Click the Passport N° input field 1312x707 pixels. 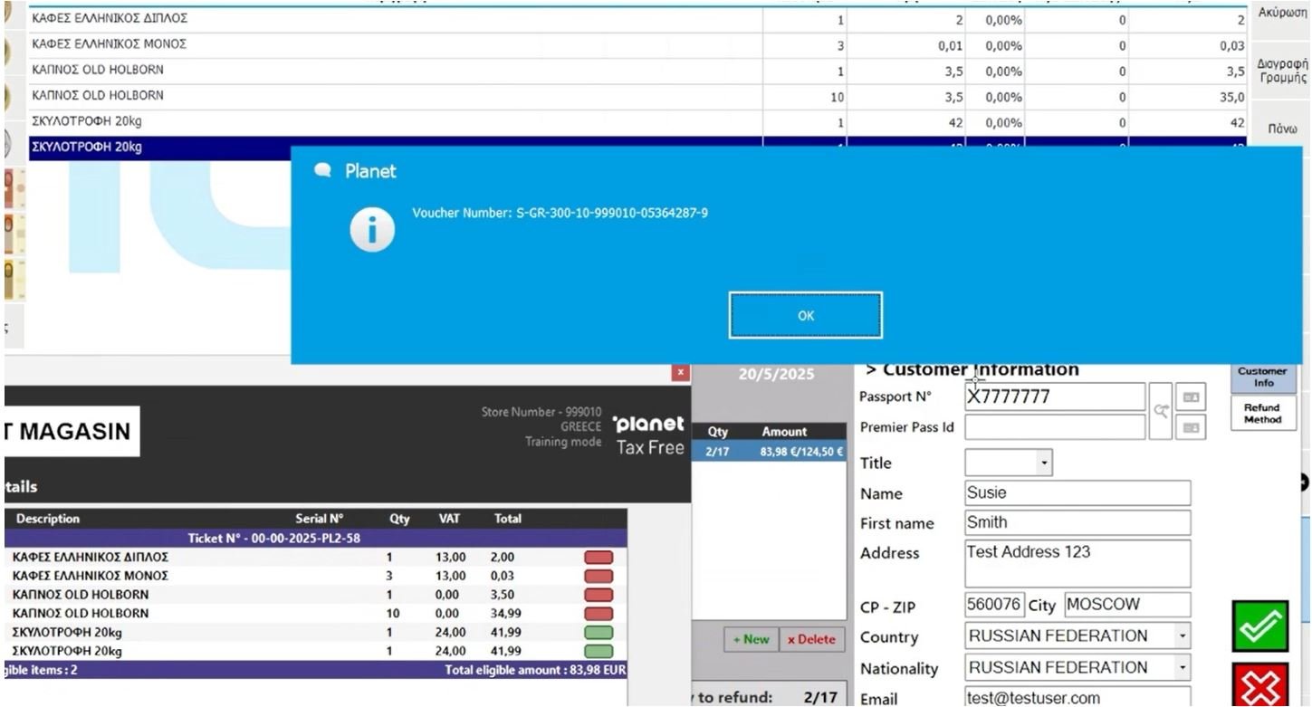coord(1054,396)
